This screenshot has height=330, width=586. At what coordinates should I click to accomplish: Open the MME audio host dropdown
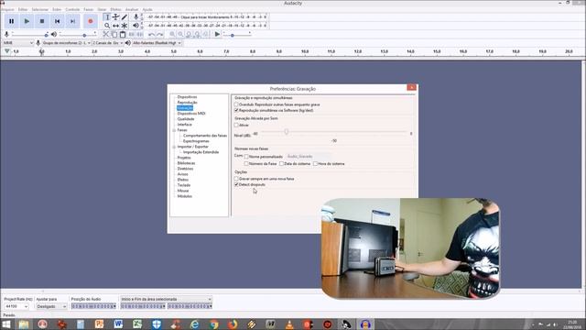18,43
